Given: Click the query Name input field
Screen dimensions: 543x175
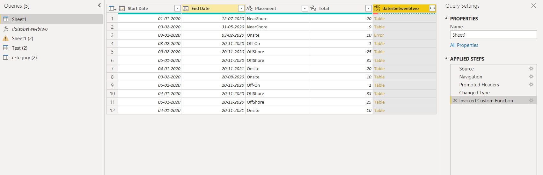Looking at the screenshot, I should (493, 35).
